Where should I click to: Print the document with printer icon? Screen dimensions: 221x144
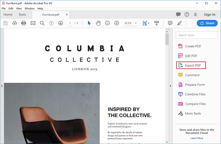pyautogui.click(x=23, y=23)
